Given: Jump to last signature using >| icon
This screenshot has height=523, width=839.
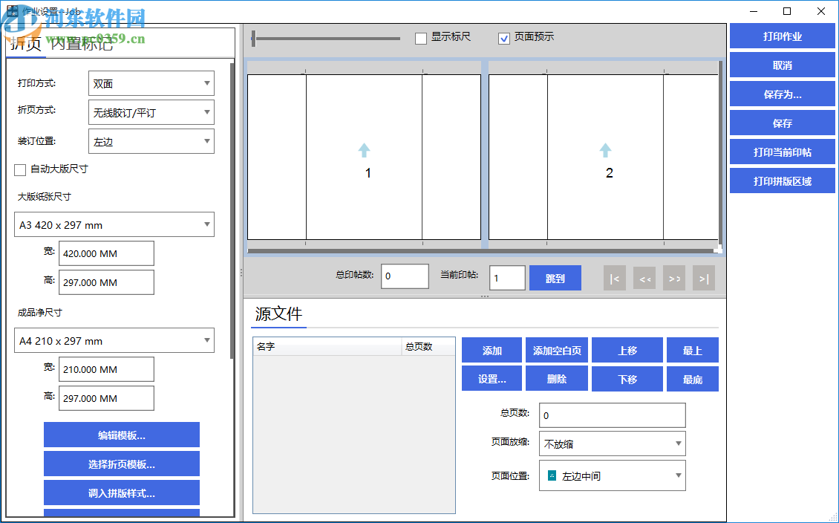Looking at the screenshot, I should (x=703, y=278).
